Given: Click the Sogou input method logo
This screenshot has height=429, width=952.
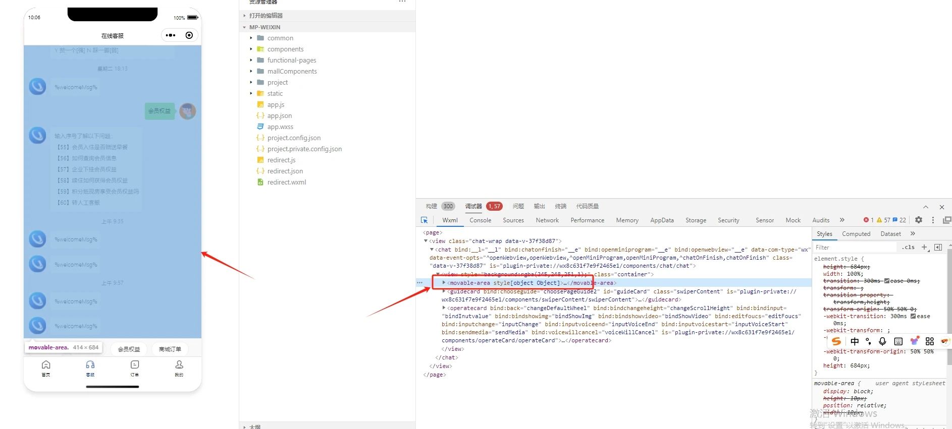Looking at the screenshot, I should (x=836, y=341).
